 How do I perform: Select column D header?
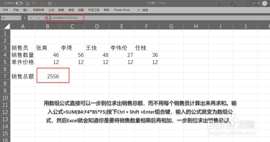tap(97, 26)
